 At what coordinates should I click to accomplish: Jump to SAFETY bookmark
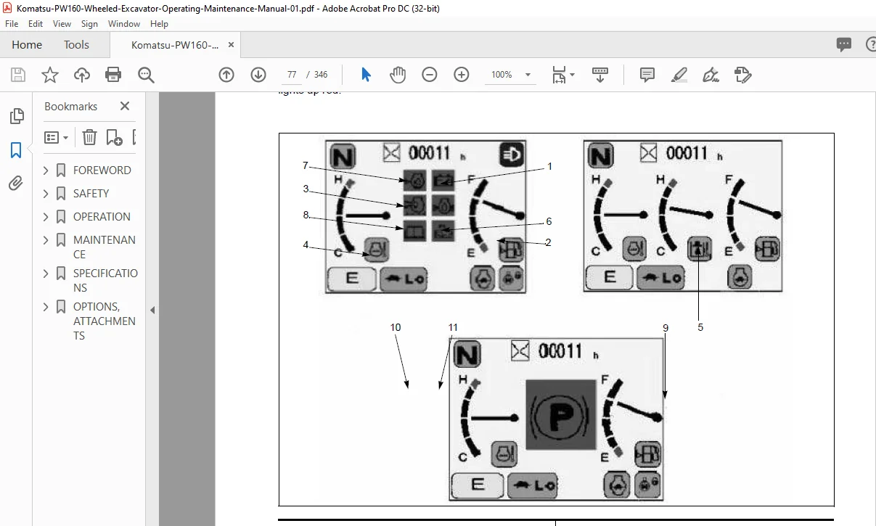point(91,194)
